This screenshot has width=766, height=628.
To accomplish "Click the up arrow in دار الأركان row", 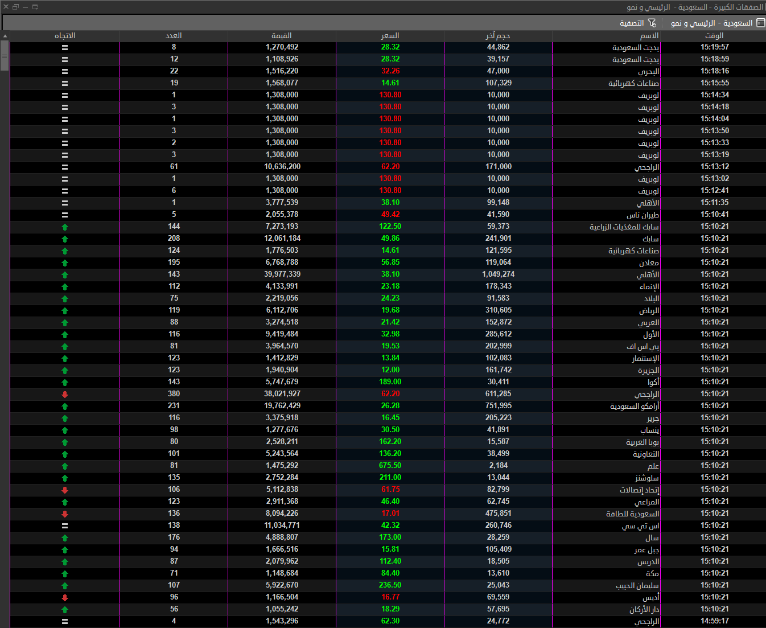I will [65, 609].
